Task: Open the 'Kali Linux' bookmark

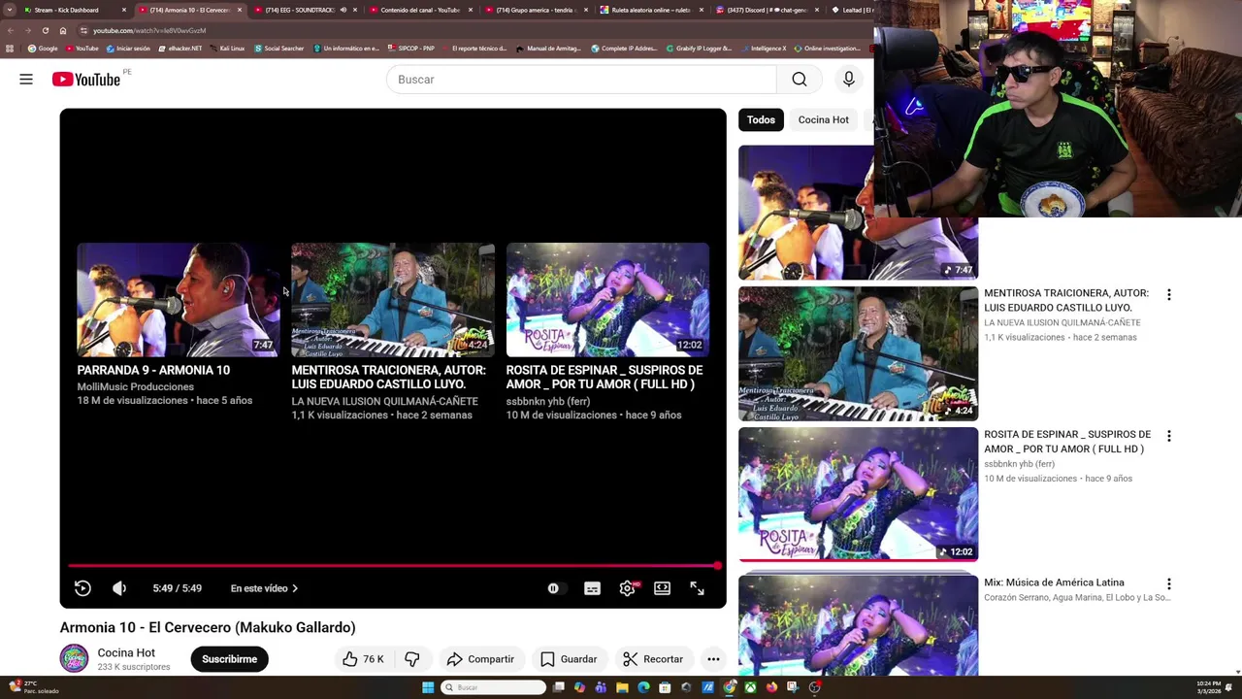Action: pyautogui.click(x=227, y=49)
